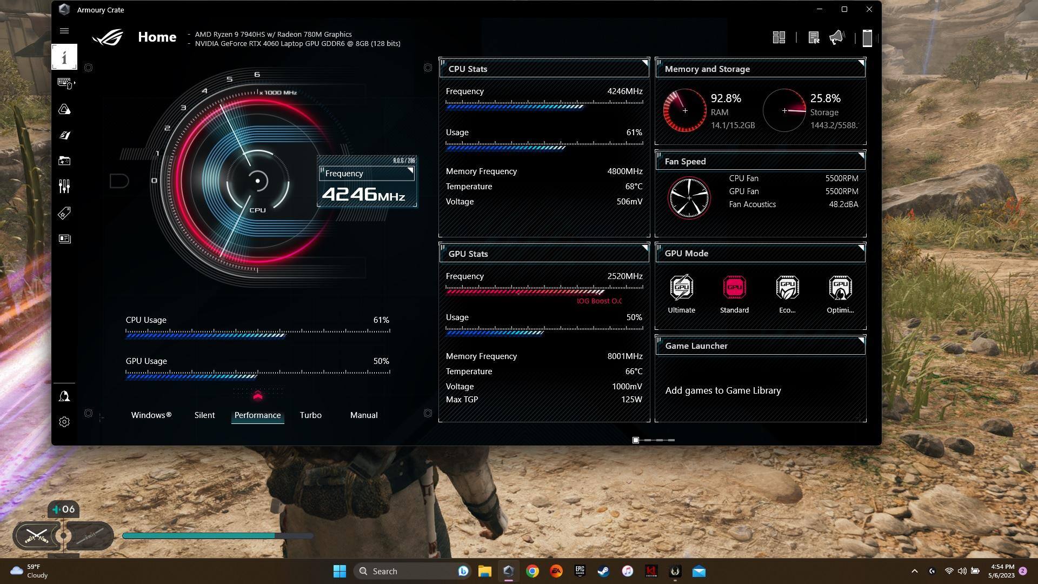Viewport: 1038px width, 584px height.
Task: Open the User Center profile icon
Action: click(x=64, y=396)
